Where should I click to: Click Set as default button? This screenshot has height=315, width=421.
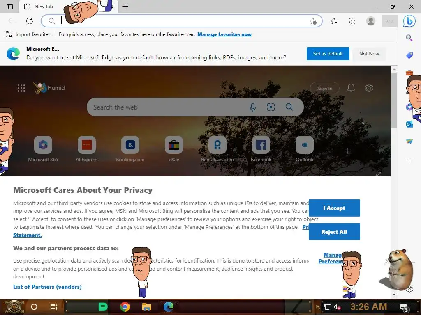click(x=328, y=54)
